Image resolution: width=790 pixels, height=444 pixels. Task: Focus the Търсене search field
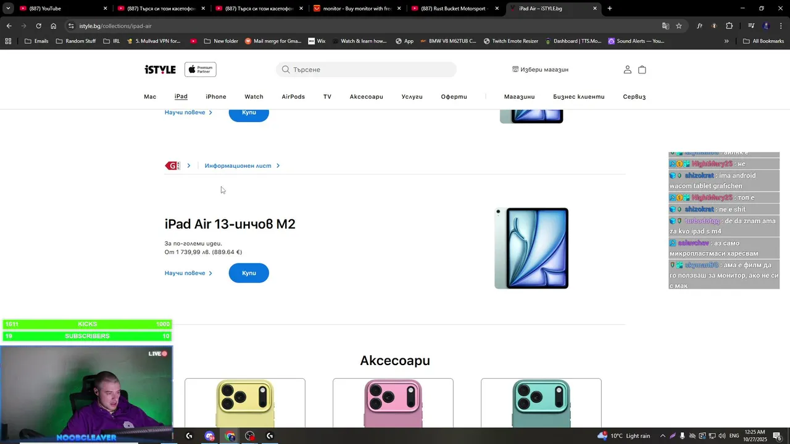point(367,70)
